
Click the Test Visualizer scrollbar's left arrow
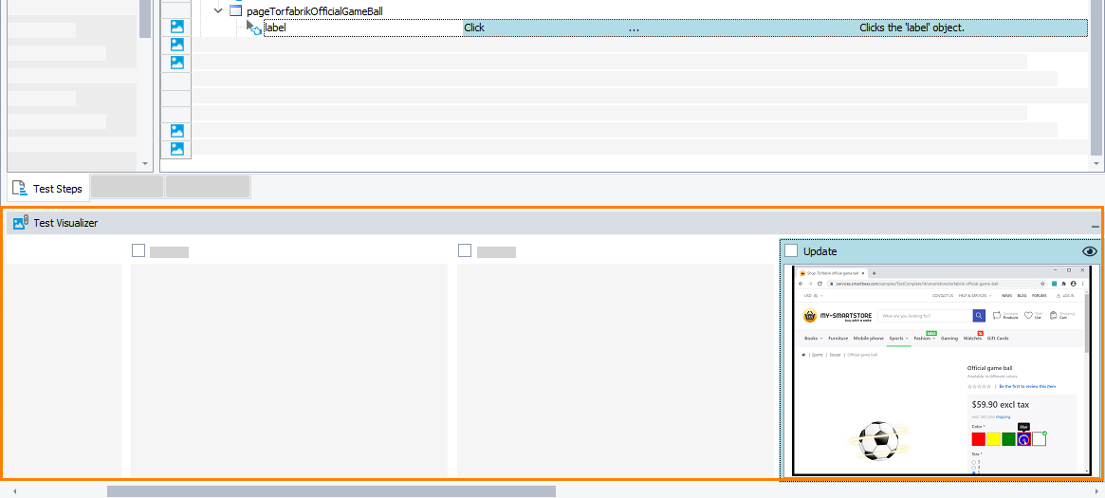[15, 491]
